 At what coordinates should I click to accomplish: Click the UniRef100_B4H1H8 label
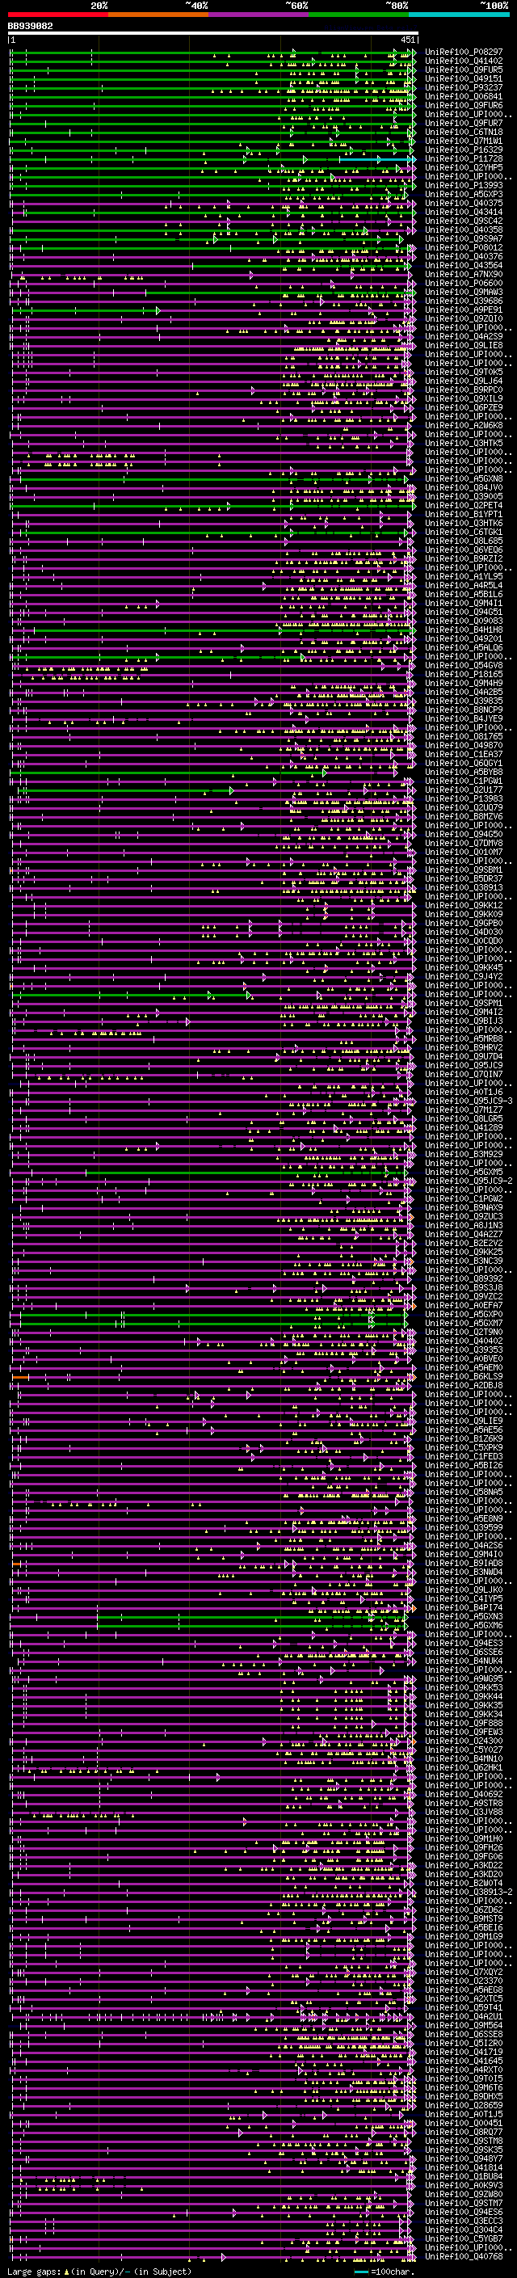point(464,630)
